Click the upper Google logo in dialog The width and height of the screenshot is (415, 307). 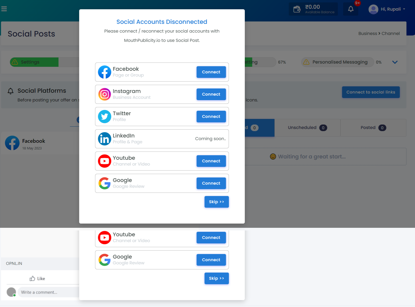pos(105,183)
